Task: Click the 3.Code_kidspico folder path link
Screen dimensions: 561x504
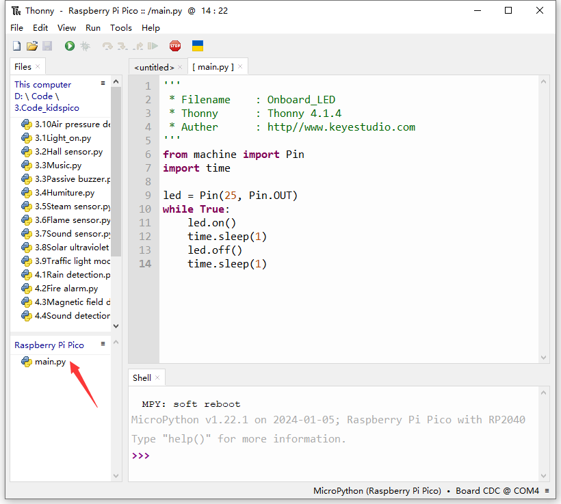Action: click(47, 108)
